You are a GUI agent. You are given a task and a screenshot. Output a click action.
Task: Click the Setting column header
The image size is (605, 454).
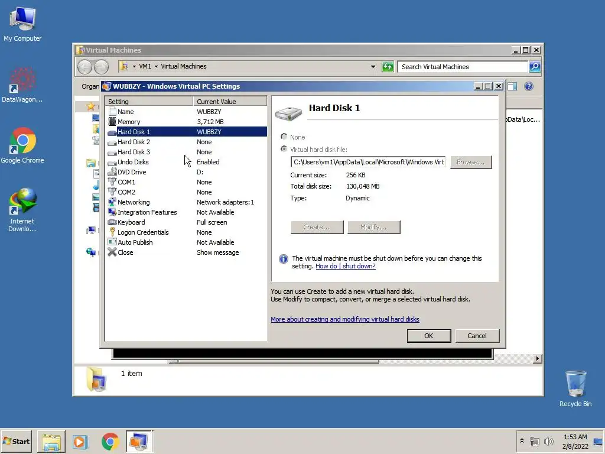149,102
